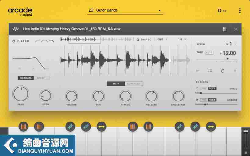The image size is (250, 156).
Task: Click the note list icon beside the loop icon
Action: coord(210,71)
